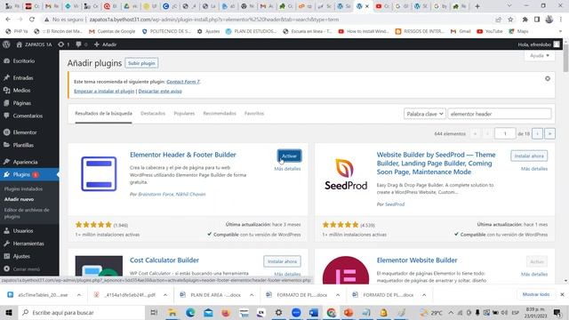Image resolution: width=569 pixels, height=320 pixels.
Task: Open the Contact Form 7 link
Action: click(x=183, y=82)
